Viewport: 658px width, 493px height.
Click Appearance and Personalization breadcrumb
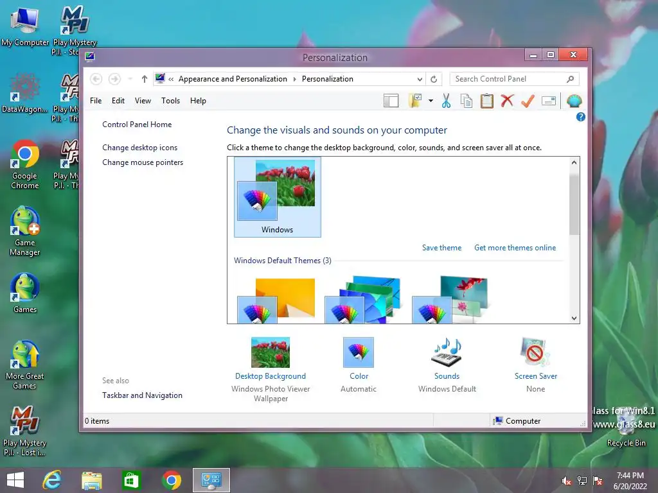233,79
